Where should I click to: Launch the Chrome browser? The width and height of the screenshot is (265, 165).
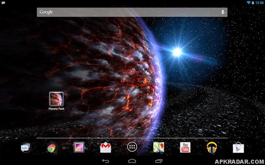click(51, 148)
